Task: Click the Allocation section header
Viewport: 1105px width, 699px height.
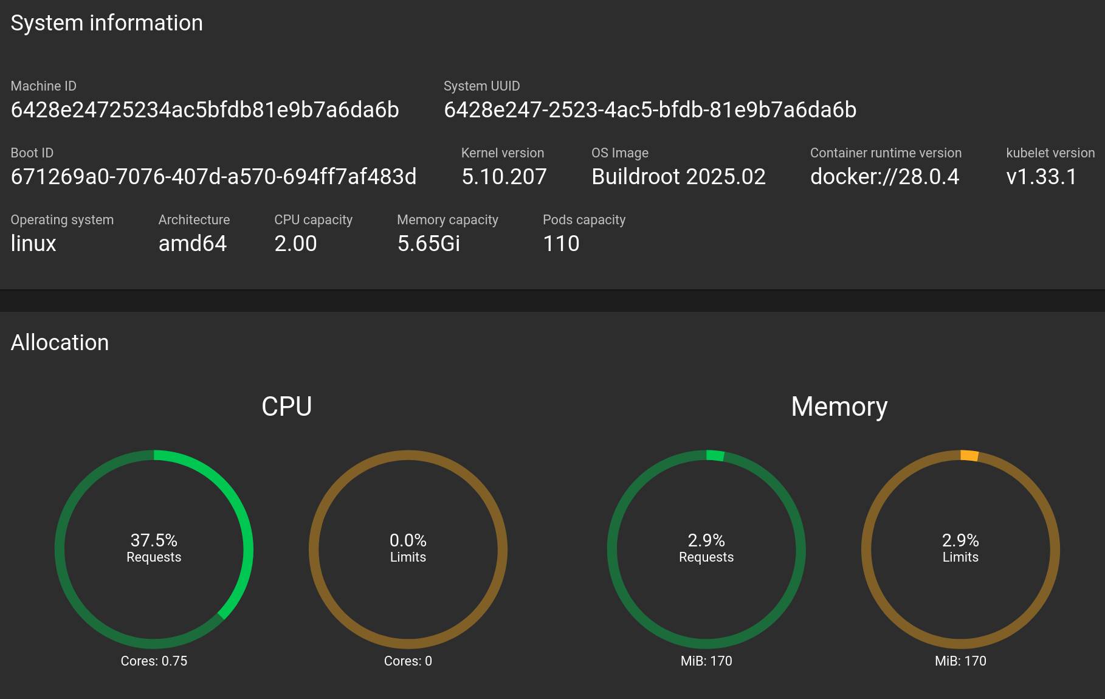Action: (x=60, y=342)
